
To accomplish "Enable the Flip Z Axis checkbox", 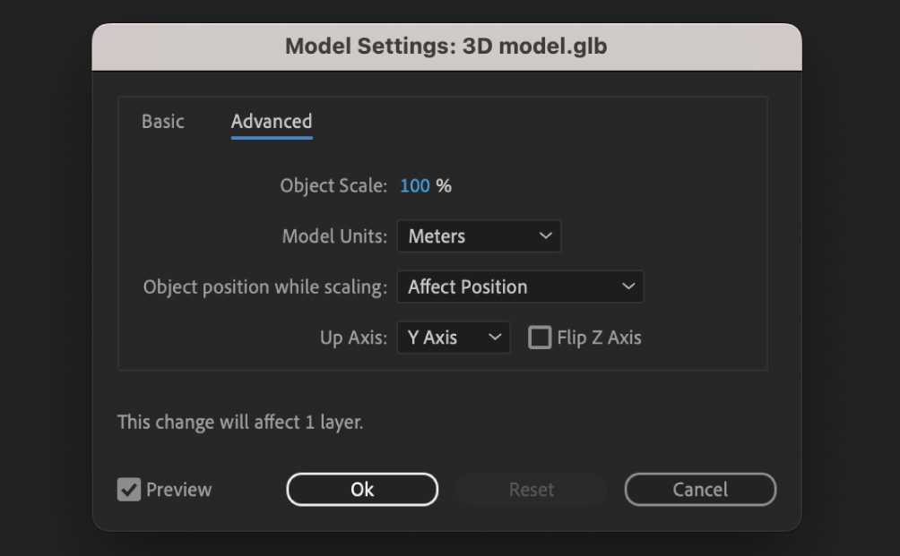I will pos(541,338).
